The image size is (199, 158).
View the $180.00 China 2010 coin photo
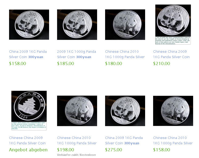[125, 25]
